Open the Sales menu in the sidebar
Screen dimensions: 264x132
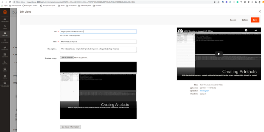click(x=5, y=27)
